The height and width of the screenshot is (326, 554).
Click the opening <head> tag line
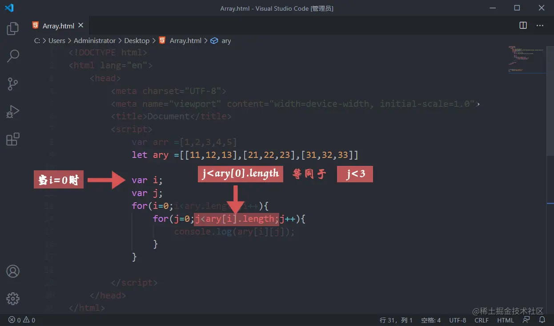[105, 78]
